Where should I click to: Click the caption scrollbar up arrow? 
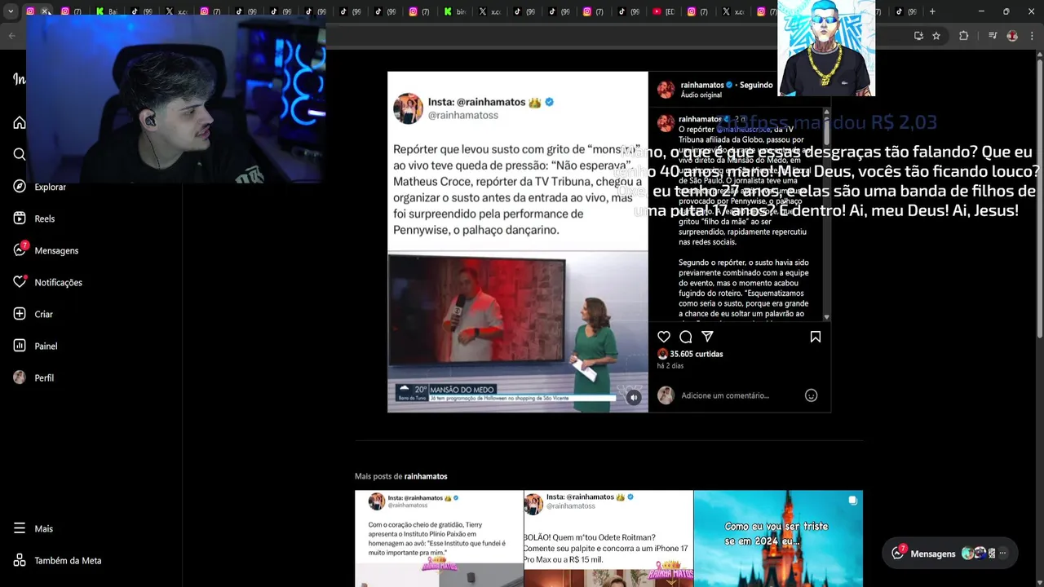point(826,112)
